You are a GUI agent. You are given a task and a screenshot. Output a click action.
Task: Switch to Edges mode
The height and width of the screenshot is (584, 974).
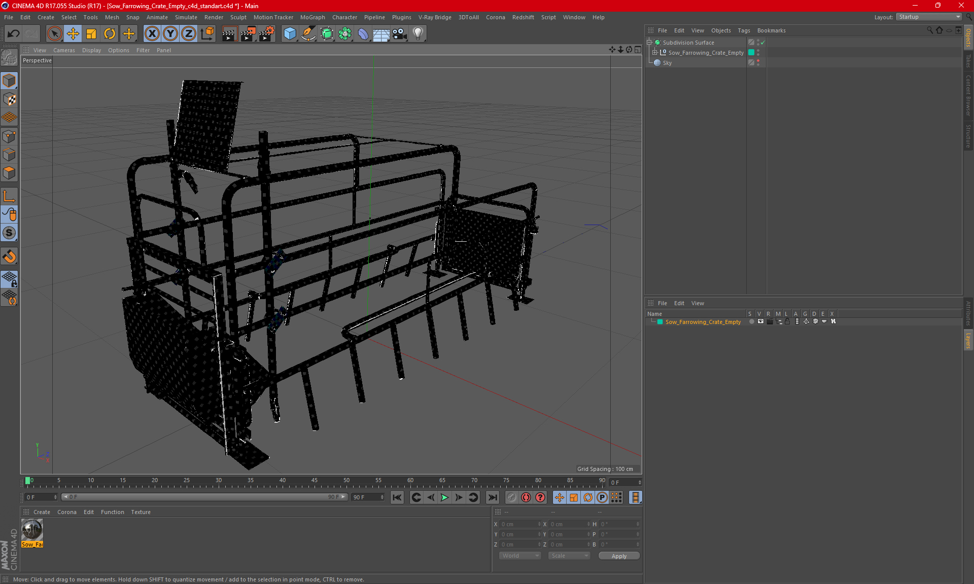[10, 155]
